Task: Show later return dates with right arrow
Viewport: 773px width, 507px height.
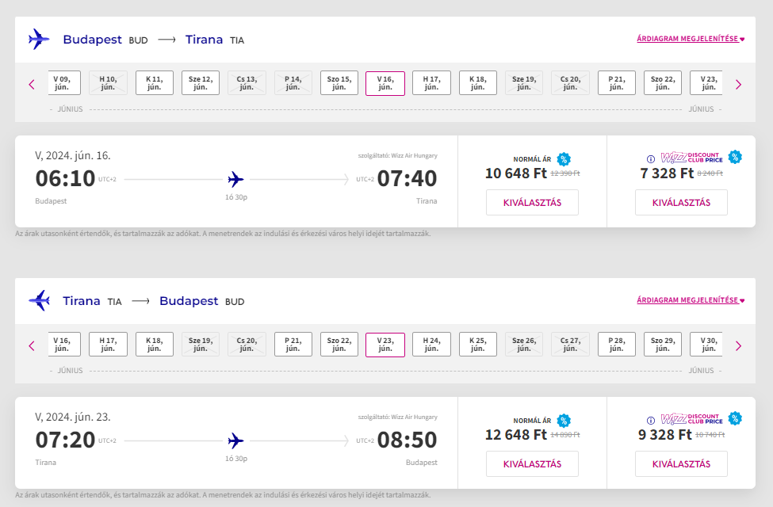Action: pos(738,345)
